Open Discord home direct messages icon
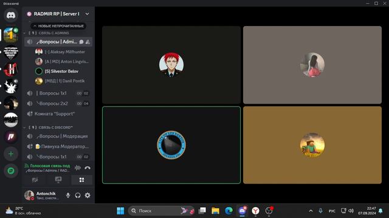389x218 pixels. coord(11,15)
